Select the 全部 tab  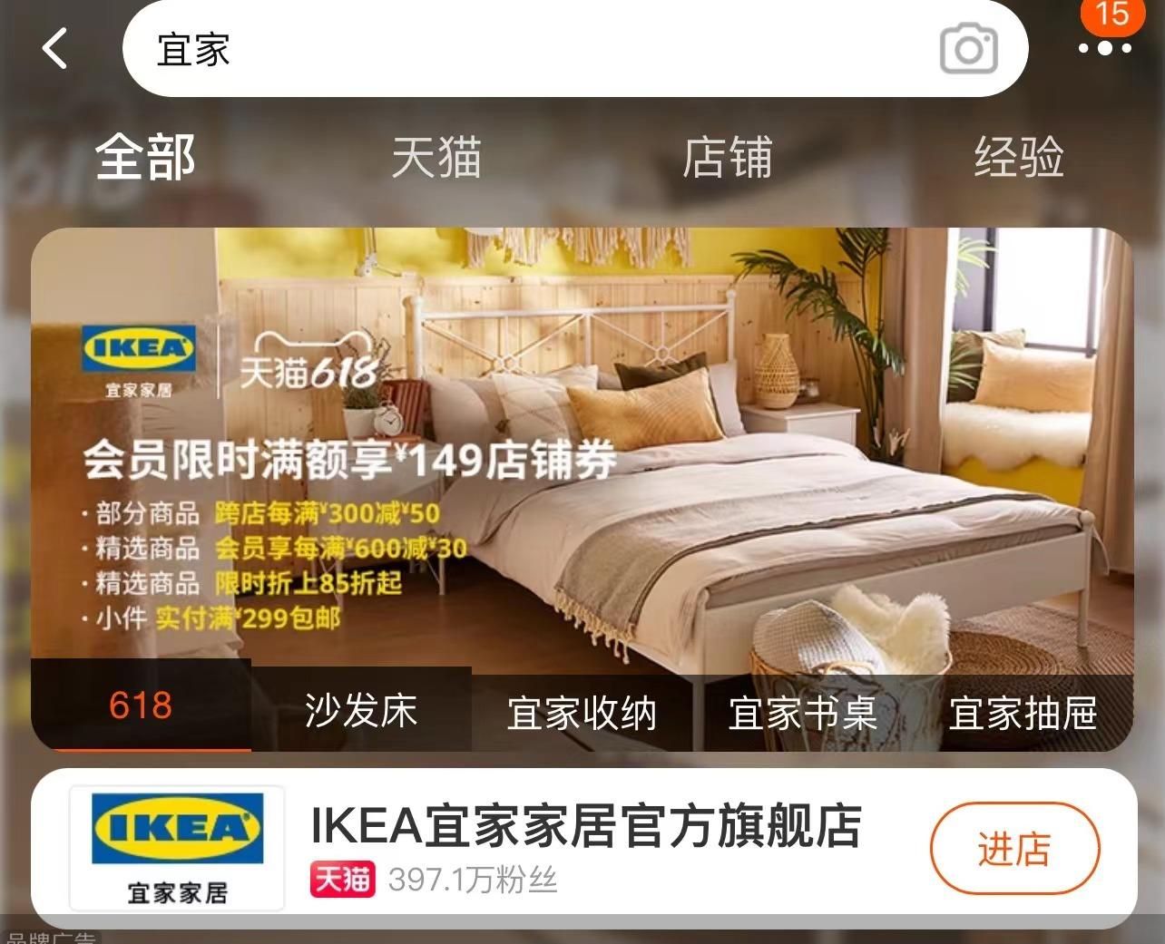point(145,157)
